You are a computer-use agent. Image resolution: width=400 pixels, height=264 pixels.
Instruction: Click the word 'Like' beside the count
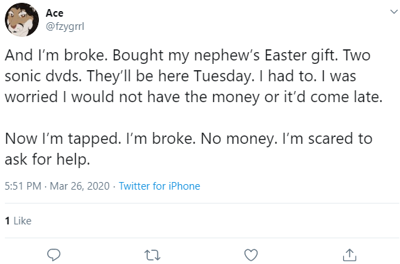tap(22, 221)
